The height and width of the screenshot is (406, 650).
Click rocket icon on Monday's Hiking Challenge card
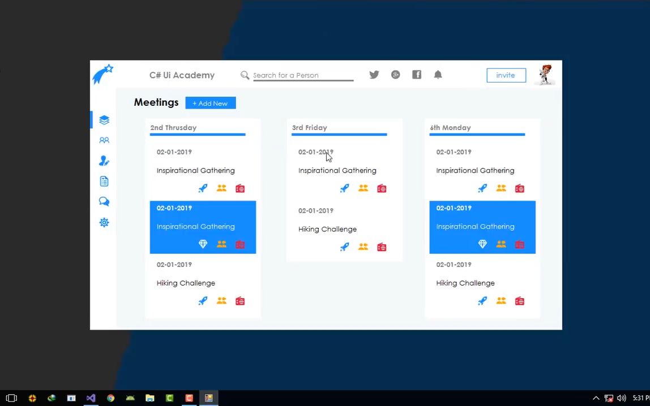pos(482,301)
